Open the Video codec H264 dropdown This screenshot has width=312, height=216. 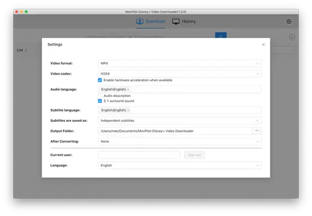click(180, 74)
